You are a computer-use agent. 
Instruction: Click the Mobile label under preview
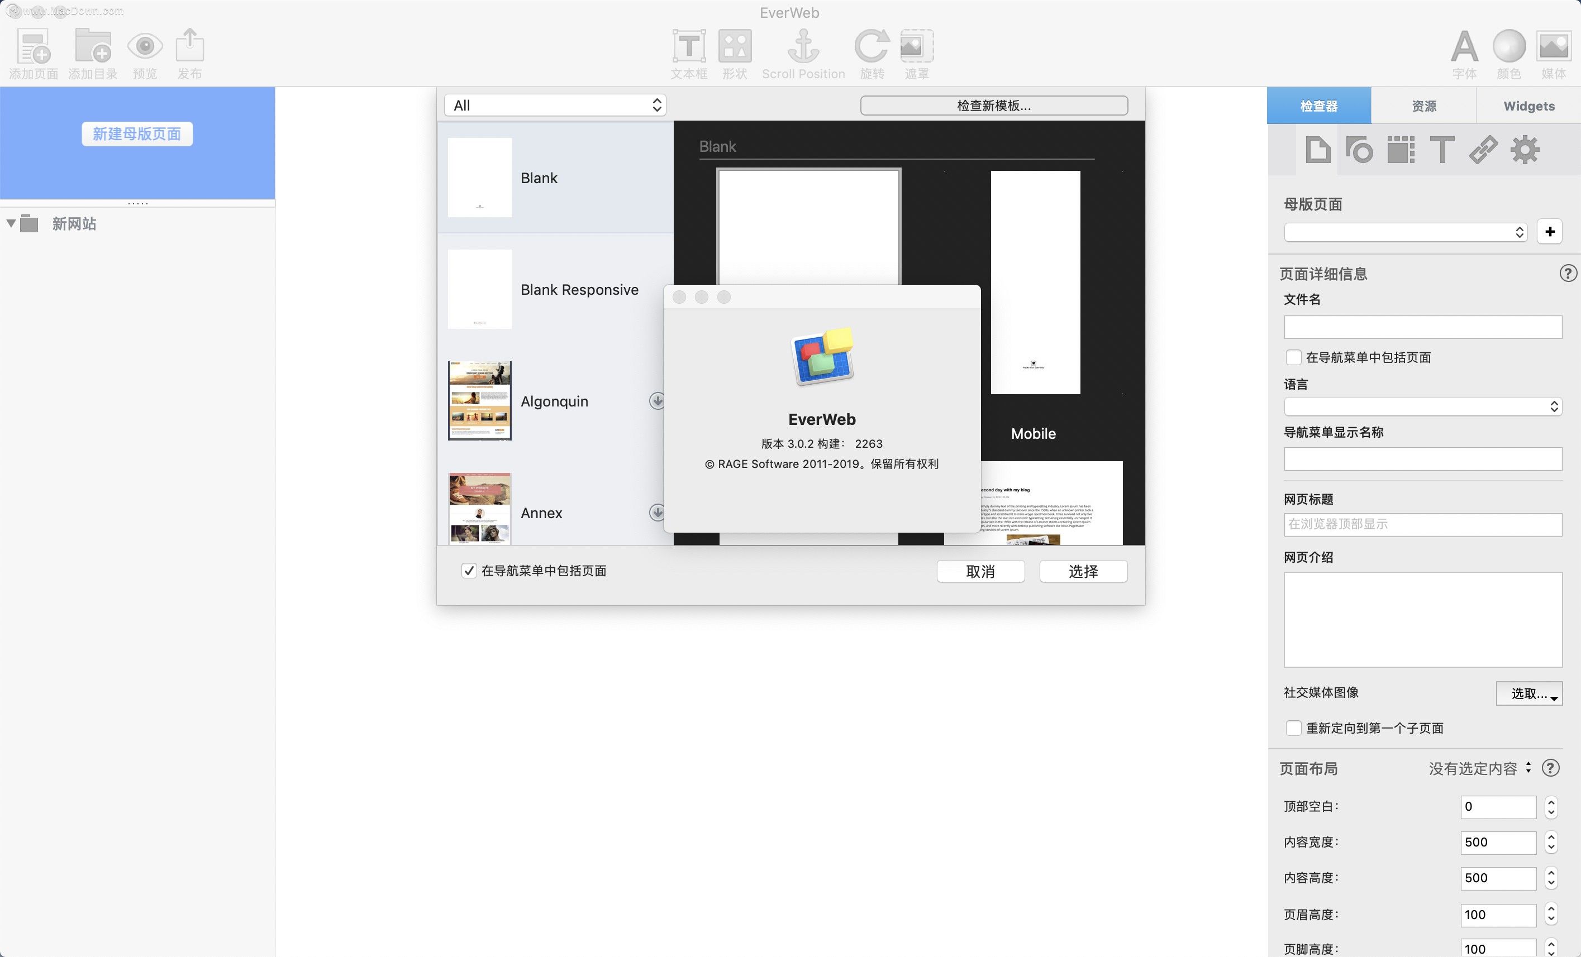coord(1033,434)
